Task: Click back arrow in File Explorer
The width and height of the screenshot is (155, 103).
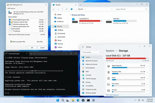Action: click(54, 9)
